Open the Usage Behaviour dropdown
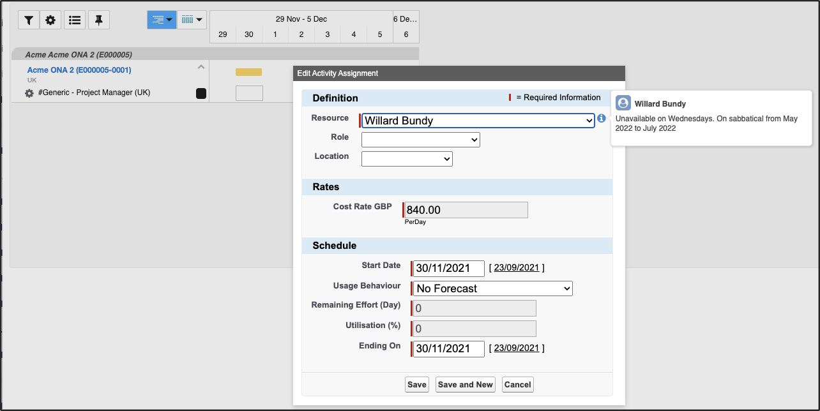This screenshot has height=411, width=820. (493, 288)
